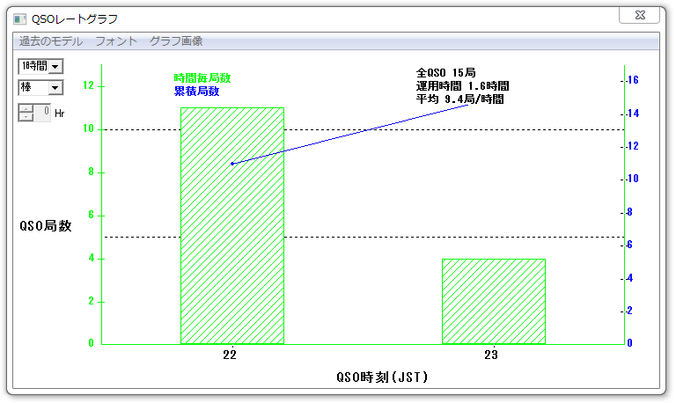This screenshot has height=403, width=676.
Task: Click the Hr offset input field
Action: [42, 113]
